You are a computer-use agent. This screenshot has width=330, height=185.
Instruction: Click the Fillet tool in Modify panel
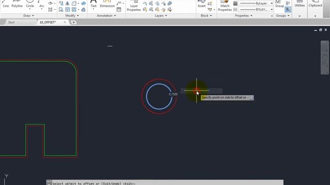pyautogui.click(x=74, y=4)
